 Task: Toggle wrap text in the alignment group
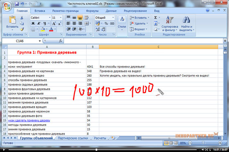(x=87, y=18)
